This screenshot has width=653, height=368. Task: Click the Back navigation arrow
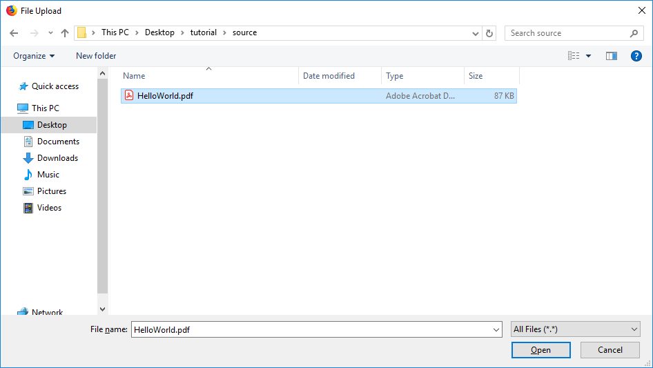[14, 33]
